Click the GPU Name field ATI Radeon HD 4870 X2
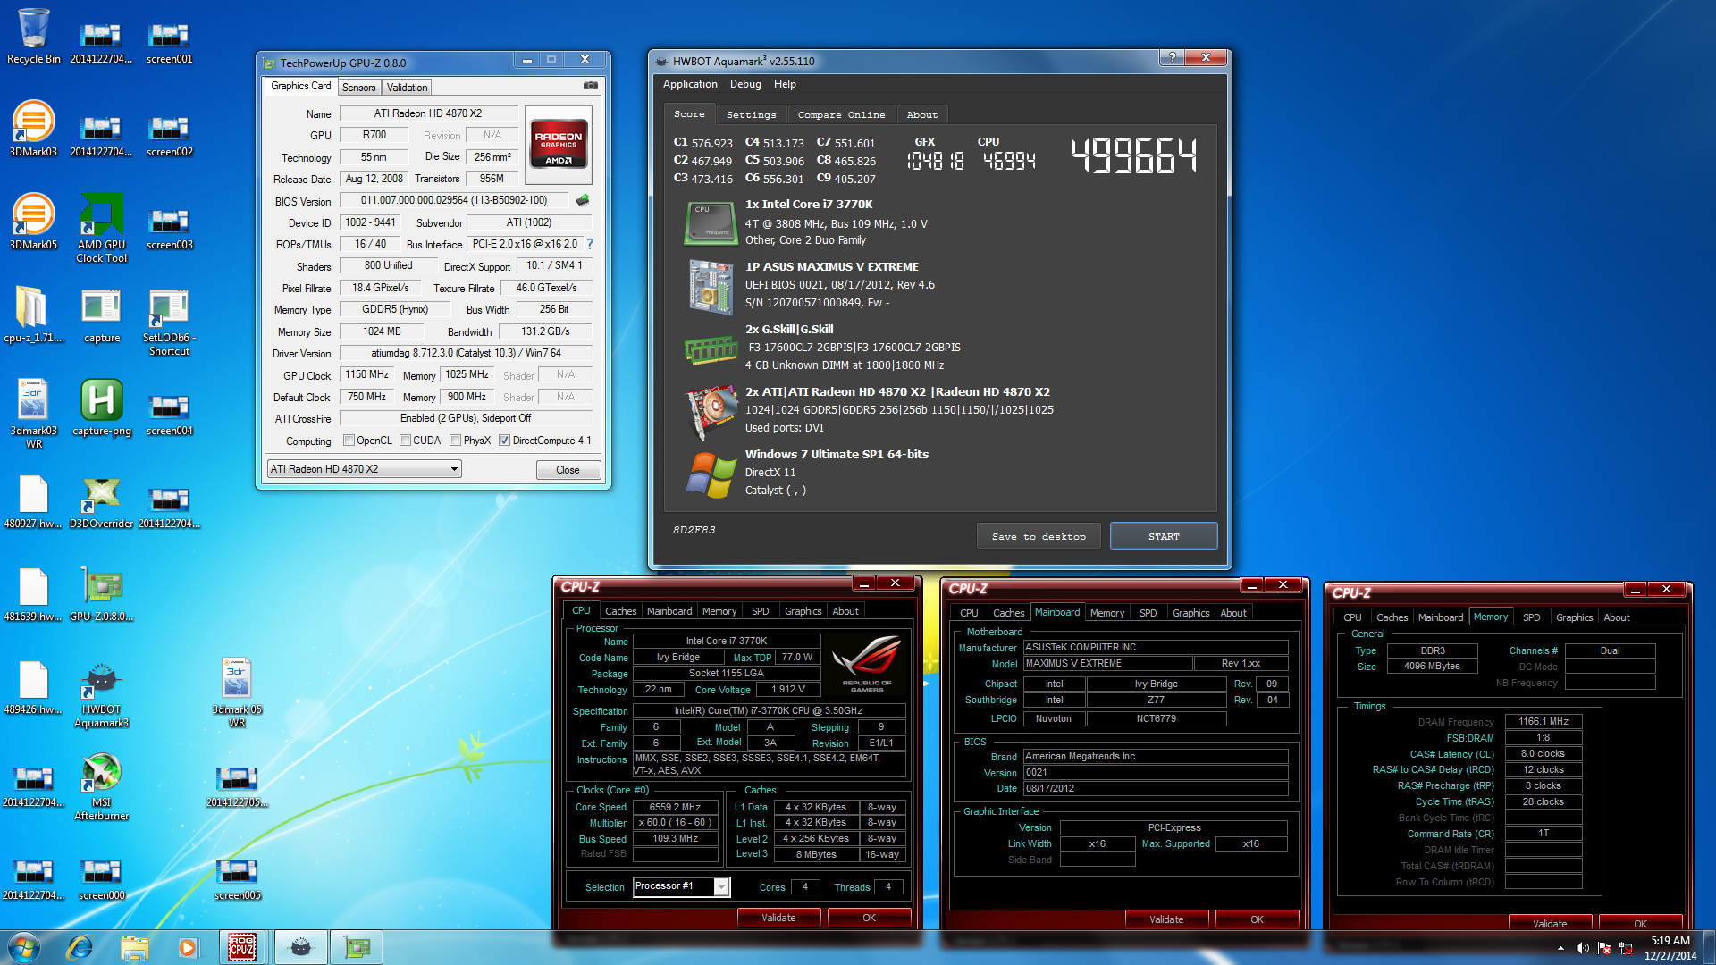Viewport: 1716px width, 965px height. [x=427, y=113]
